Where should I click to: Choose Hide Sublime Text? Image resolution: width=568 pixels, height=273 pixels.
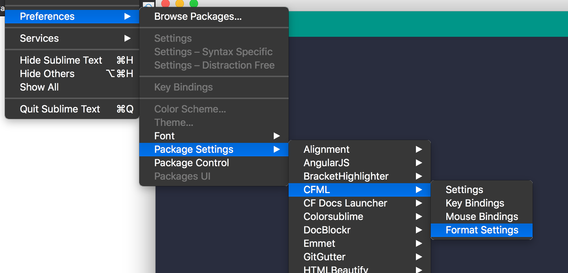[72, 60]
